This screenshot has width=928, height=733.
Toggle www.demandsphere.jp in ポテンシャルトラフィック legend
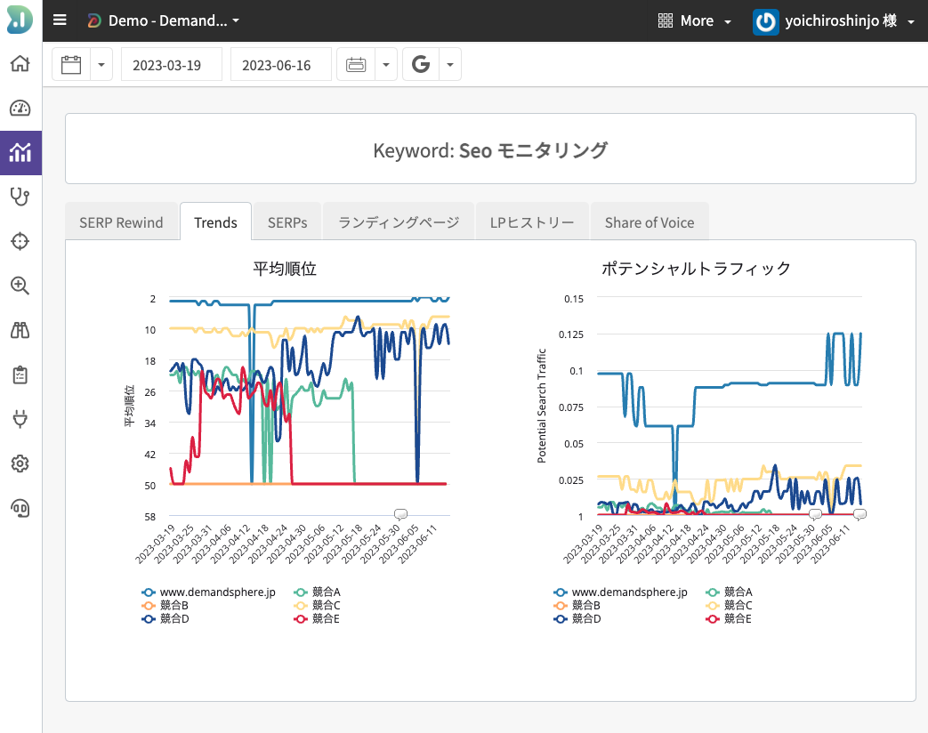[621, 592]
